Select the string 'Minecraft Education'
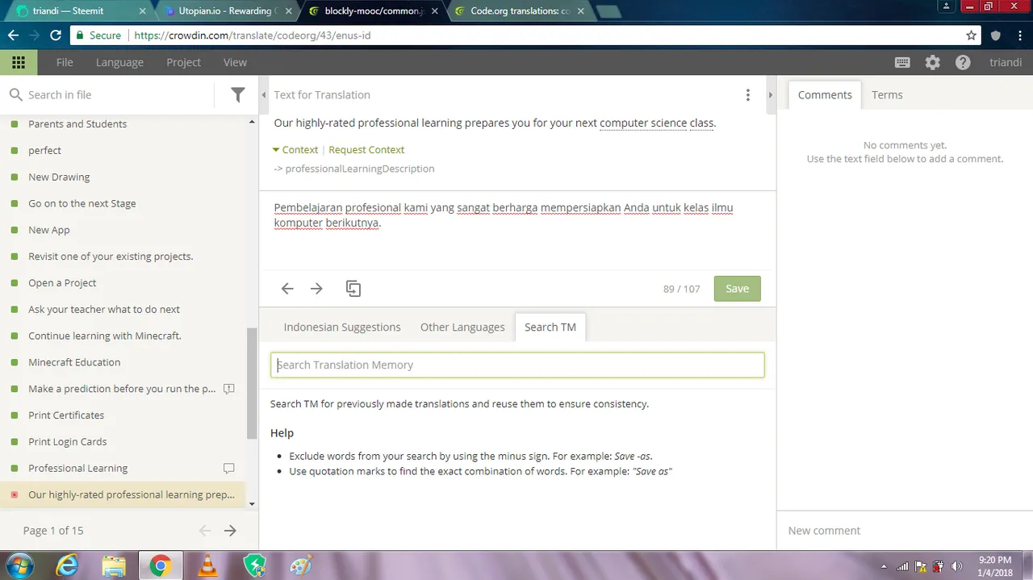The width and height of the screenshot is (1033, 580). click(74, 362)
